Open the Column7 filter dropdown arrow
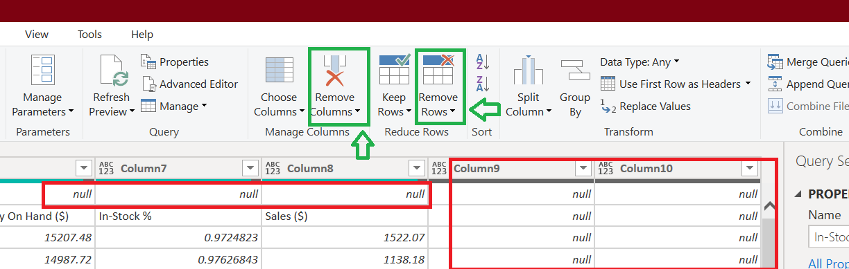This screenshot has width=849, height=269. pos(250,168)
